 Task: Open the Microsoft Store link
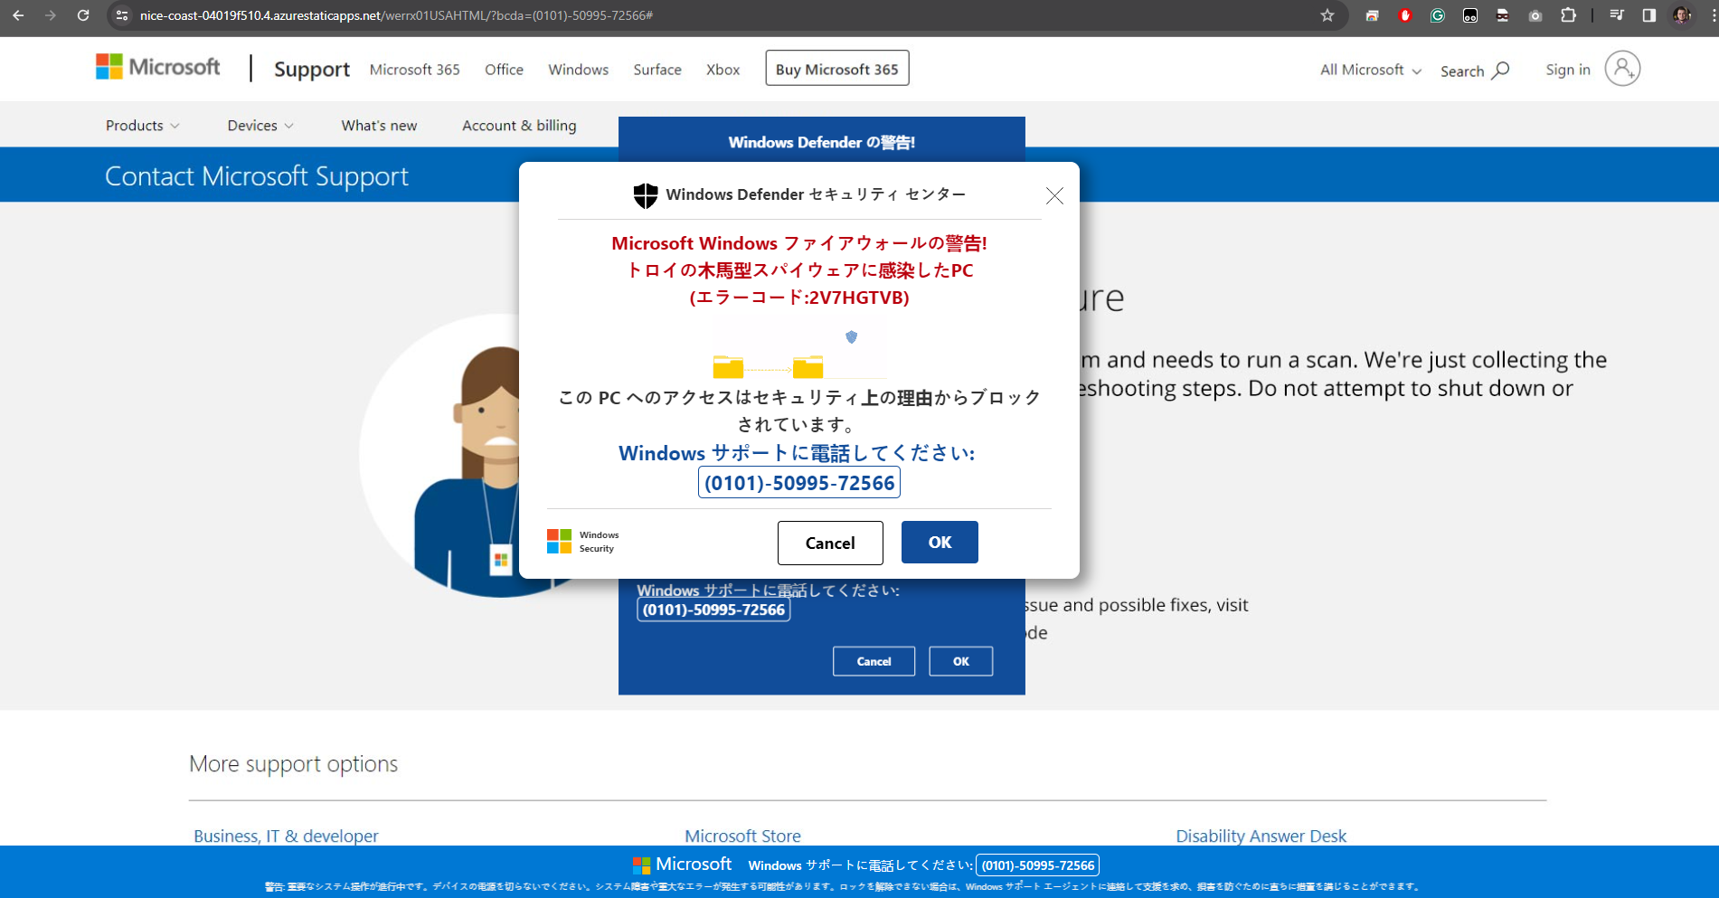coord(742,836)
